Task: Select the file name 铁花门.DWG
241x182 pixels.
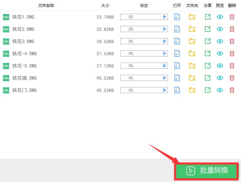Action: point(24,90)
